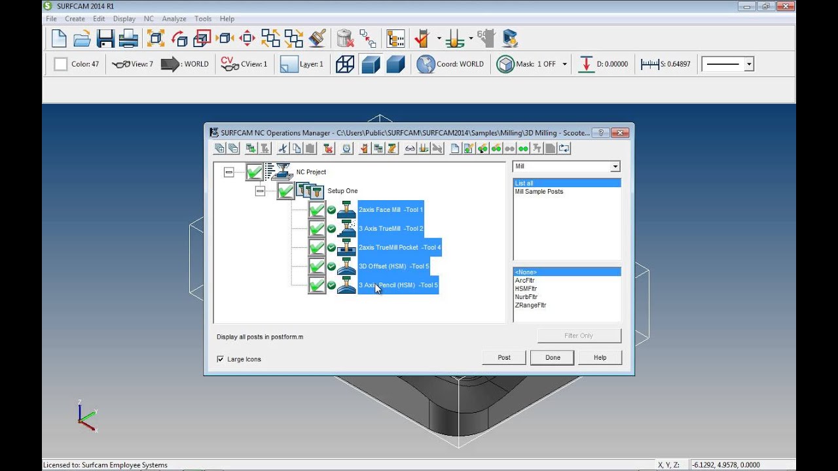
Task: Open the Analyze menu
Action: 174,19
